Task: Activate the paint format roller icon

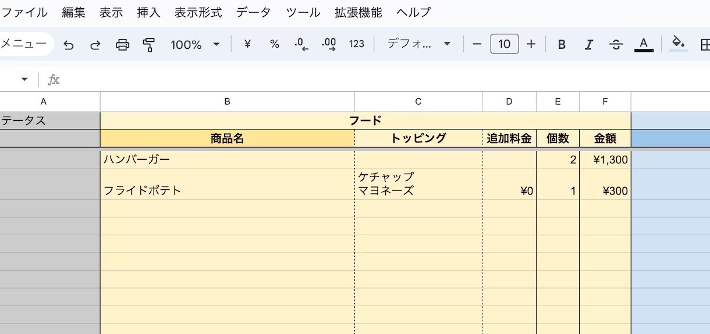Action: click(149, 45)
